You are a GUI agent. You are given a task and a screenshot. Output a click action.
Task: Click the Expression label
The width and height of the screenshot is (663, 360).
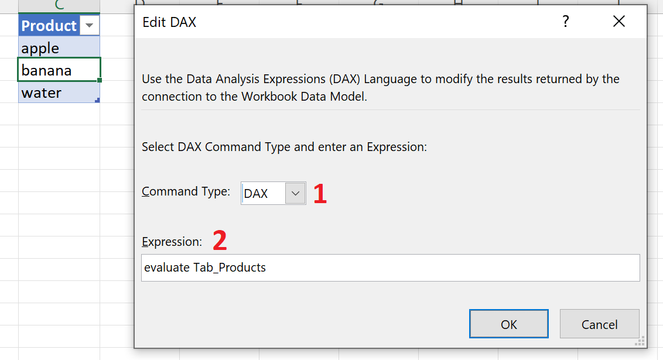[172, 241]
